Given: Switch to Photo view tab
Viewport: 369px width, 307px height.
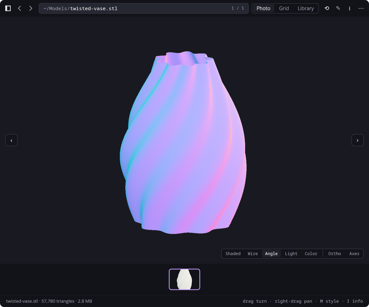Looking at the screenshot, I should [263, 8].
